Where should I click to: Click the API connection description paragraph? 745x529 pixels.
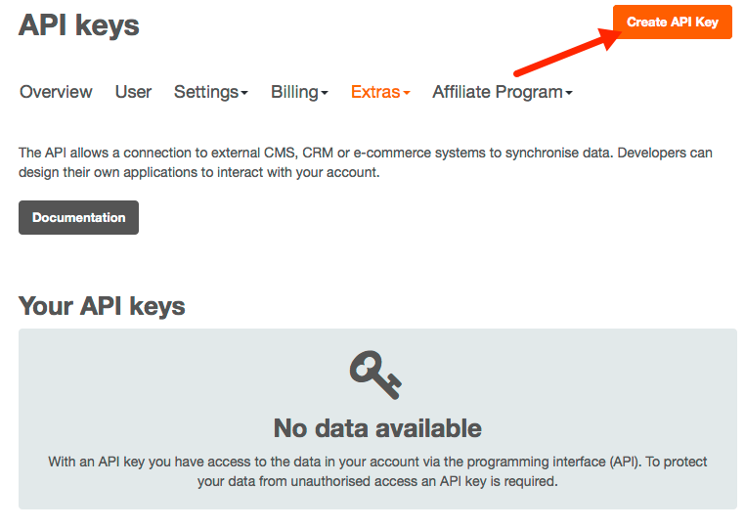(366, 162)
